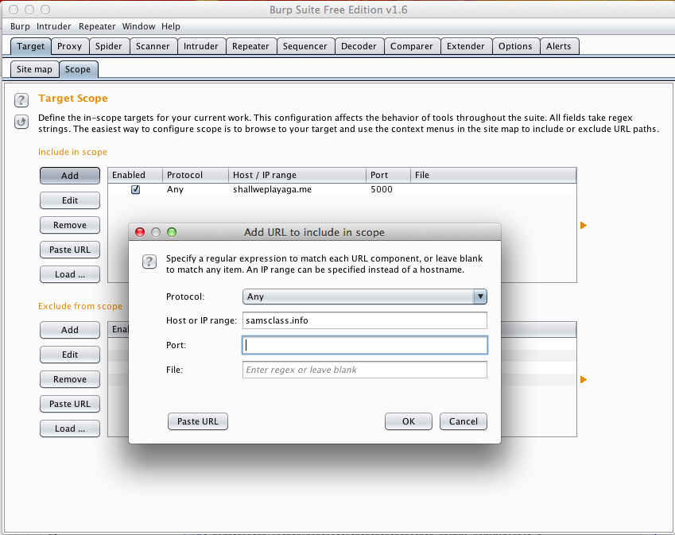Uncheck Enabled box for shallweplayaga.me

[135, 189]
